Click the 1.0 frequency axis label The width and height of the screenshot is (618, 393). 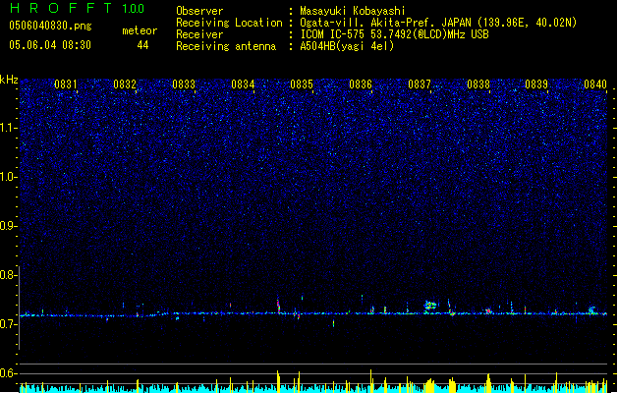(9, 177)
